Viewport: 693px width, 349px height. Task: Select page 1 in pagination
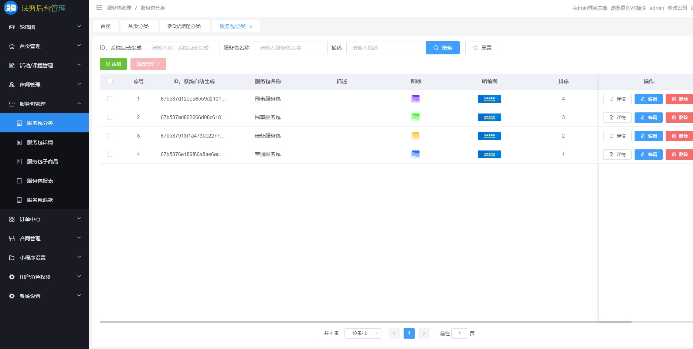pos(409,333)
